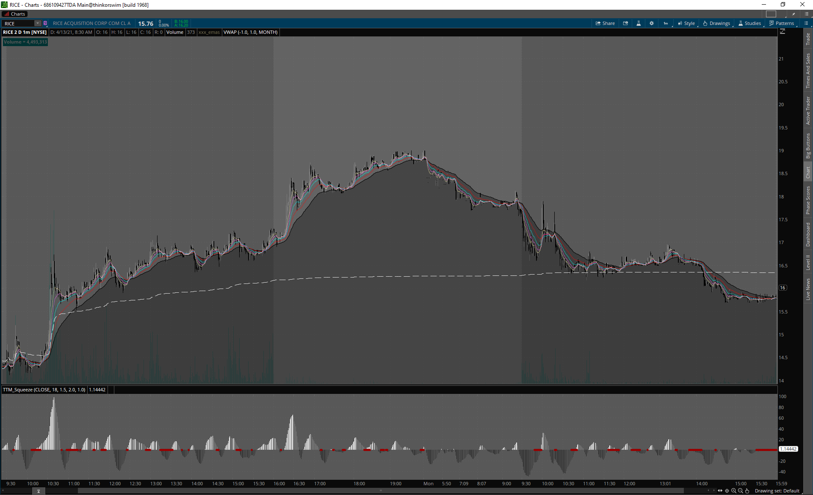Click the crosshair pan icon at bottom
The image size is (813, 495).
point(727,491)
